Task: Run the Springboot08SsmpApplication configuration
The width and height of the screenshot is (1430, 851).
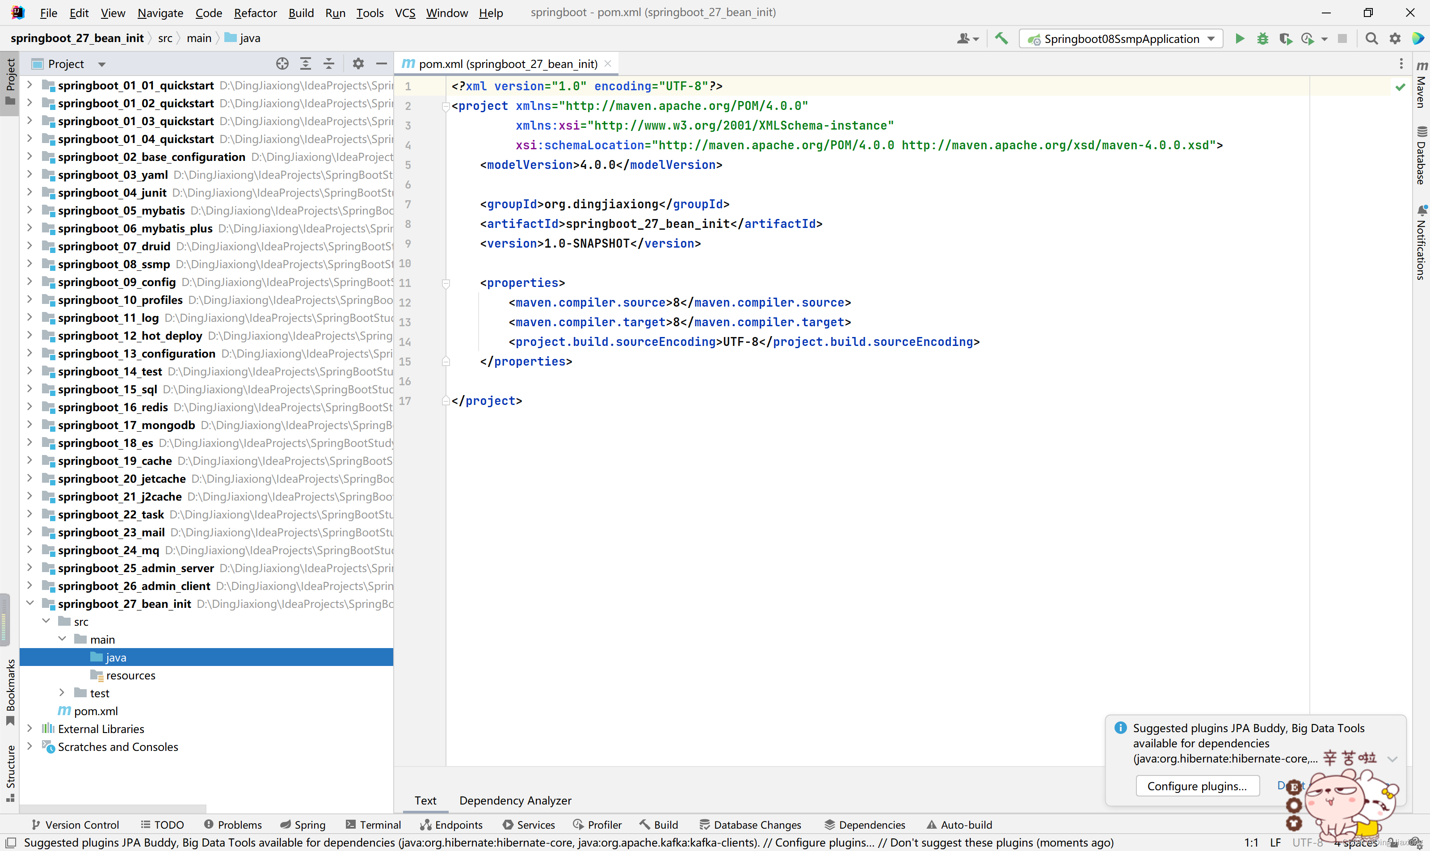Action: [1239, 38]
